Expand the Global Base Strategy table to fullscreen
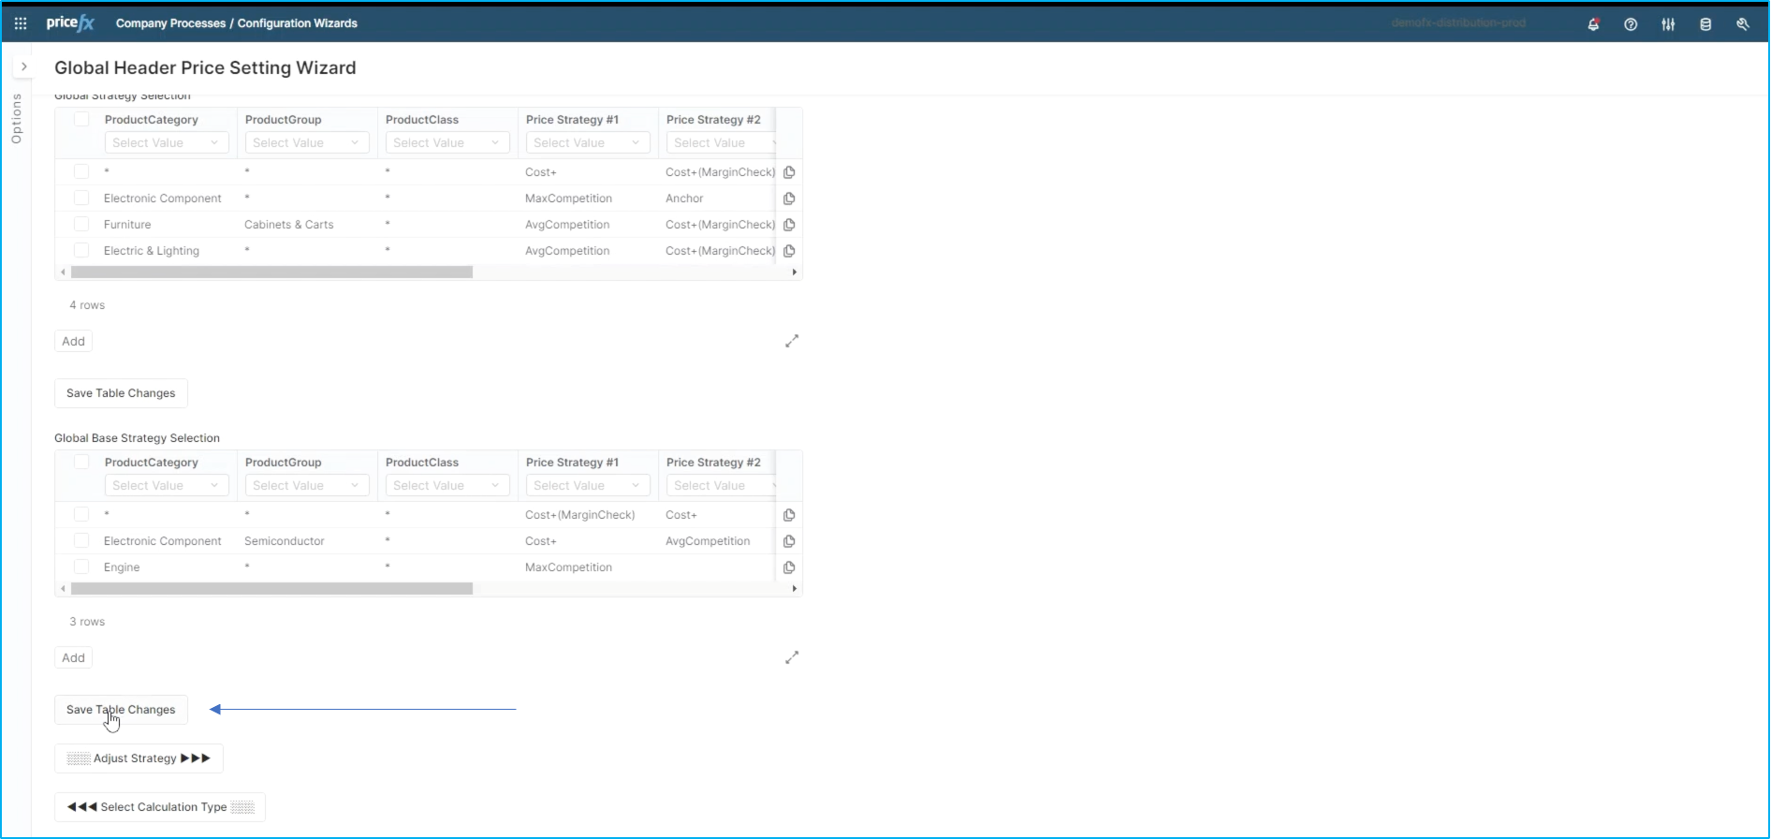 click(x=792, y=657)
